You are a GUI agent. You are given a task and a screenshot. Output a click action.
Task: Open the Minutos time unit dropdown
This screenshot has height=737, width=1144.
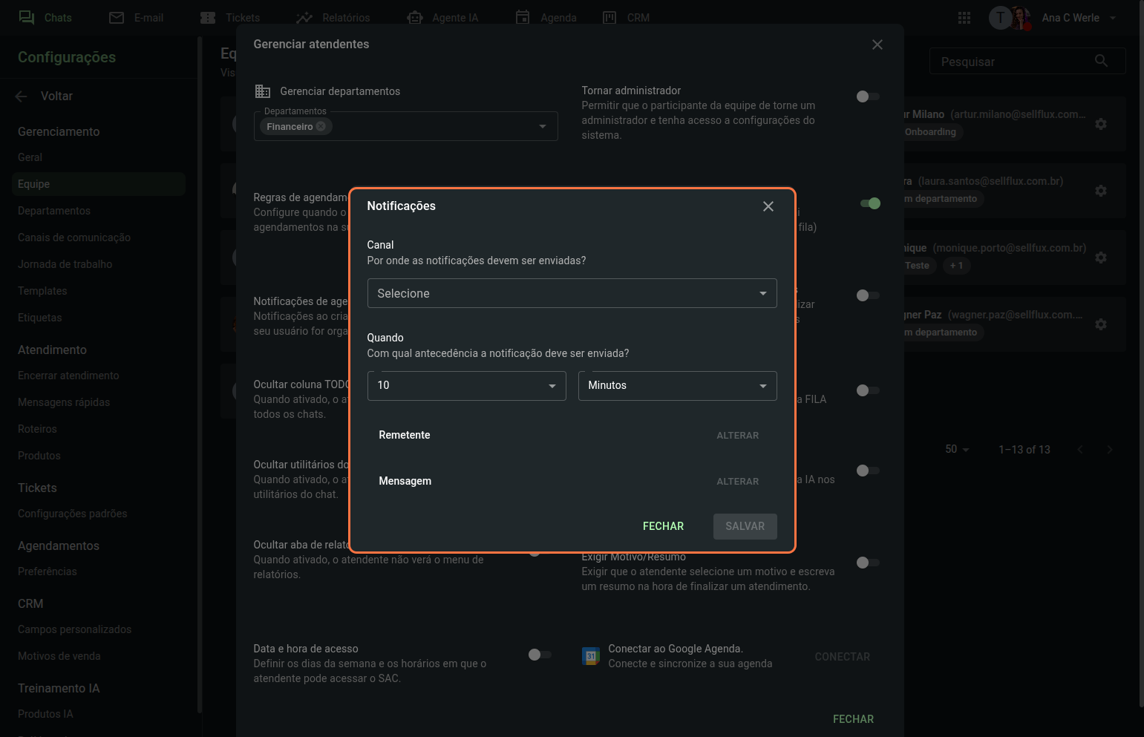click(677, 385)
